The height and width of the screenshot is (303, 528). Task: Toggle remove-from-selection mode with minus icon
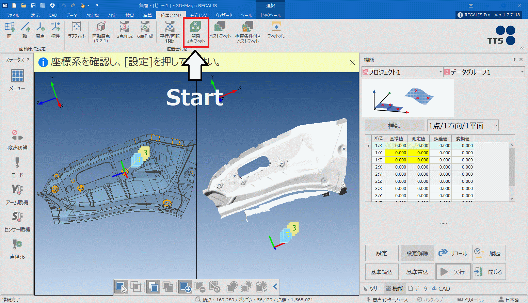[x=200, y=287]
